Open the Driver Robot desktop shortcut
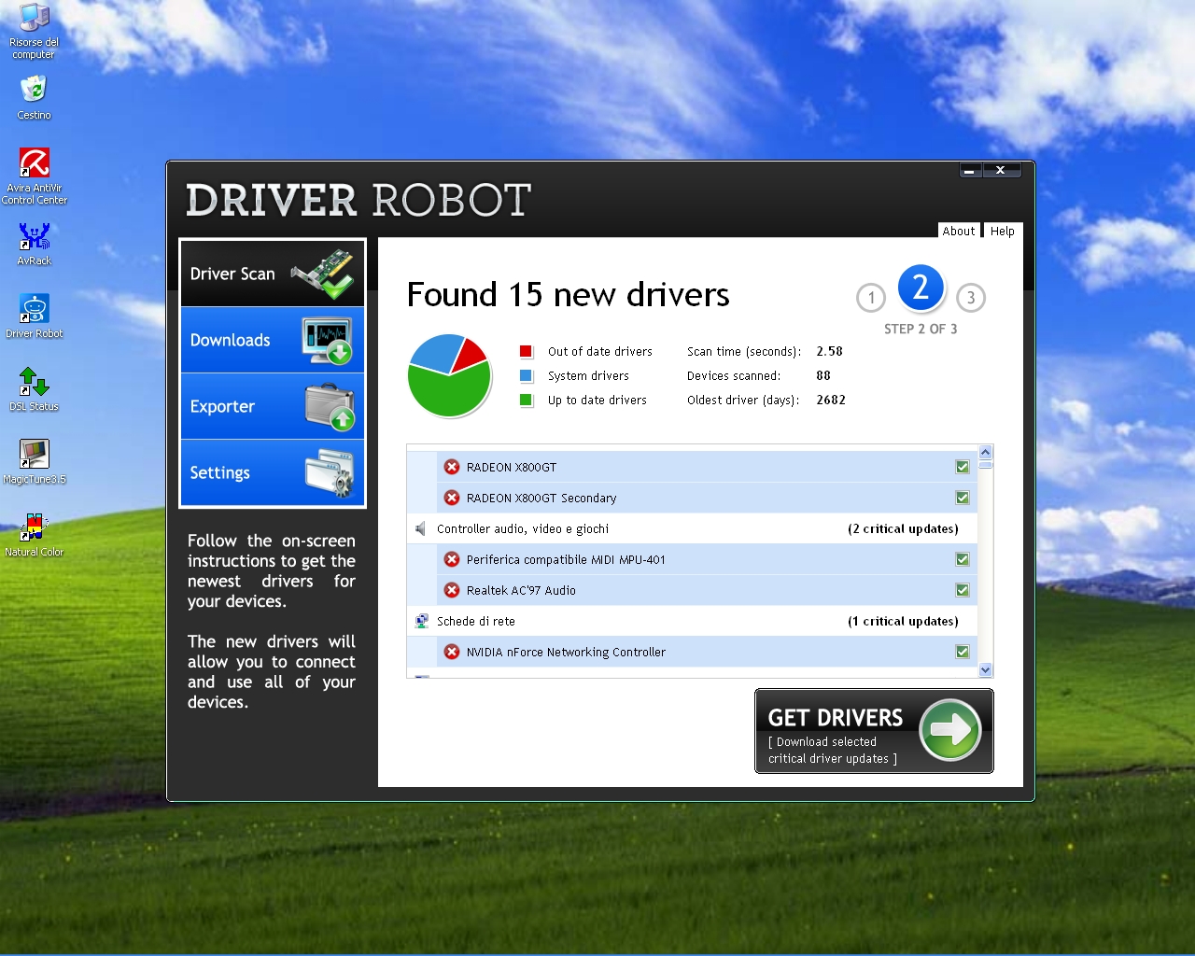Image resolution: width=1195 pixels, height=956 pixels. click(x=35, y=316)
